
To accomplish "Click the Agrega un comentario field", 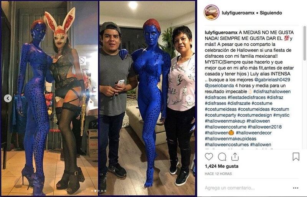I will 229,188.
